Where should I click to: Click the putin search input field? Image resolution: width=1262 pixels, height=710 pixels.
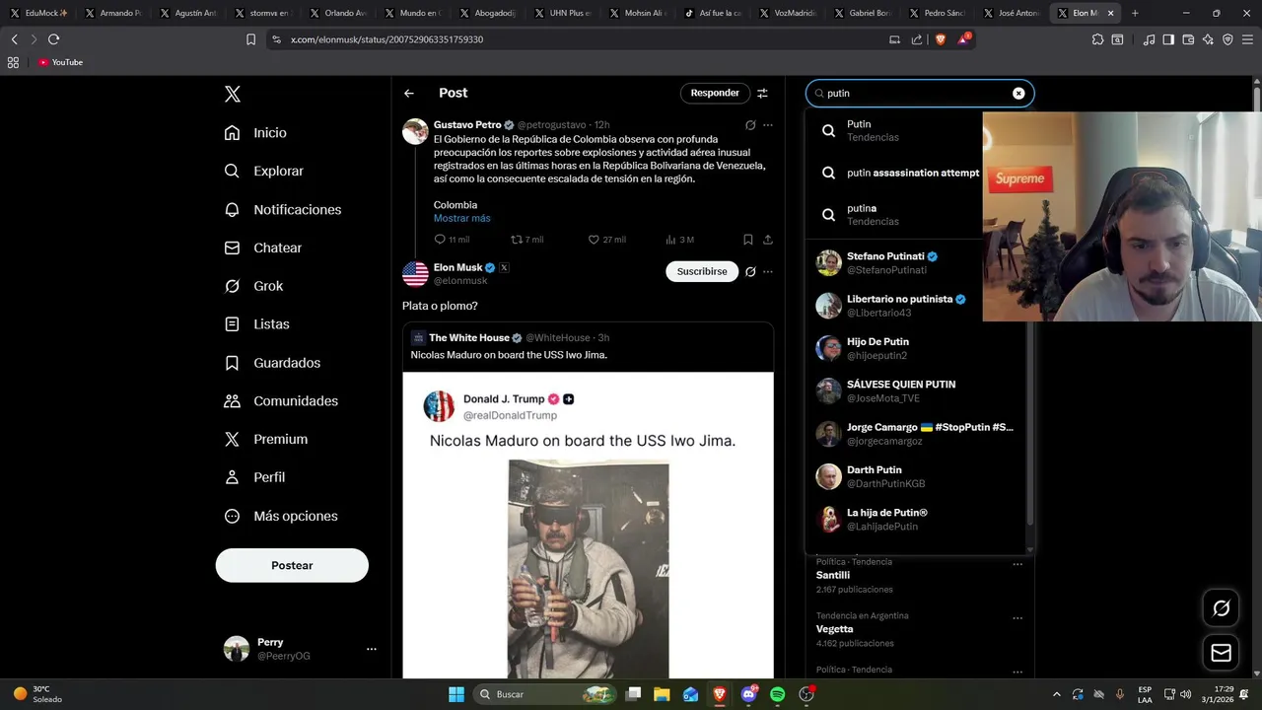(920, 93)
